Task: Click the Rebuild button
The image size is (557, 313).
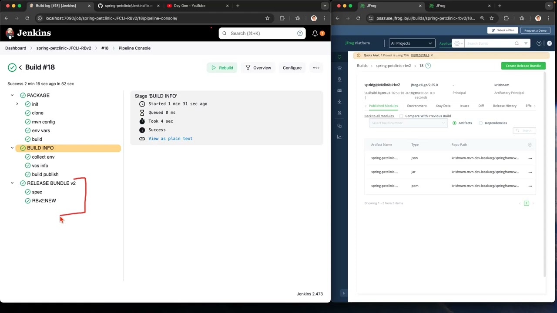Action: coord(222,68)
